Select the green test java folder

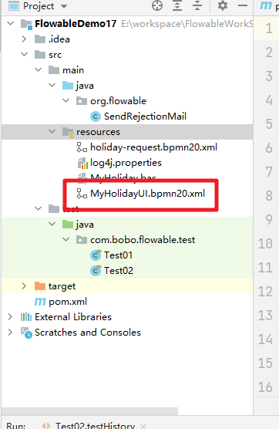[x=85, y=225]
